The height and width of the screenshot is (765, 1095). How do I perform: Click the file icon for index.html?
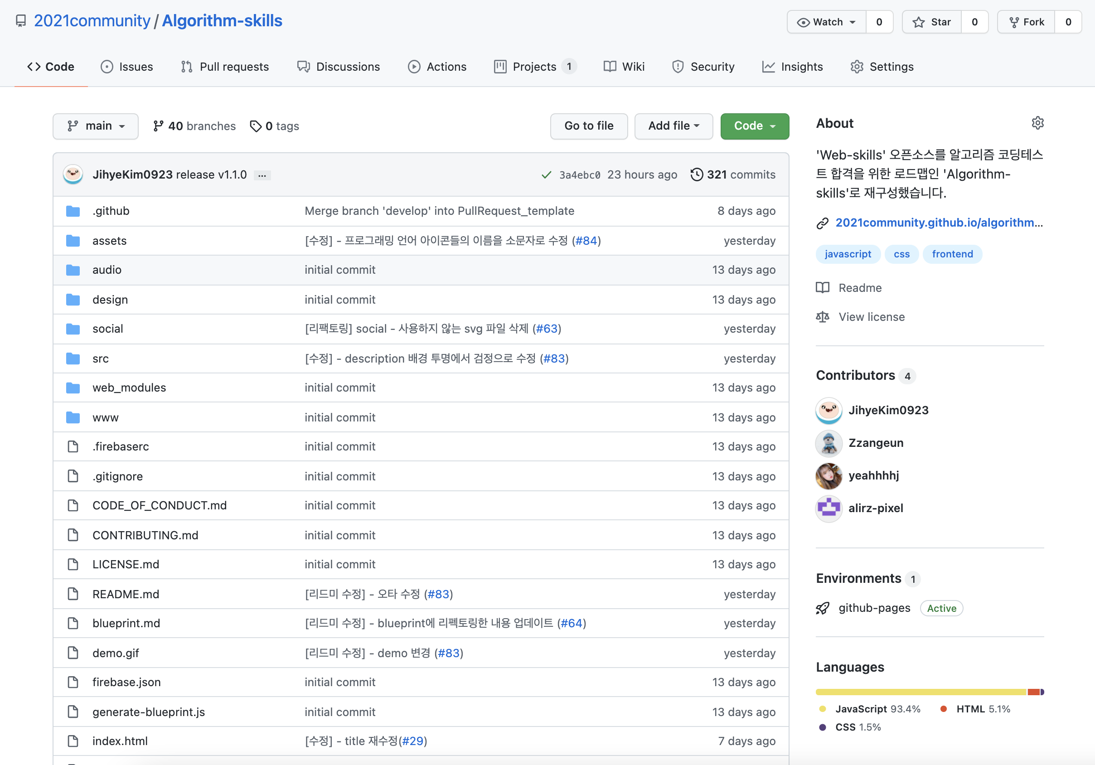(x=73, y=741)
